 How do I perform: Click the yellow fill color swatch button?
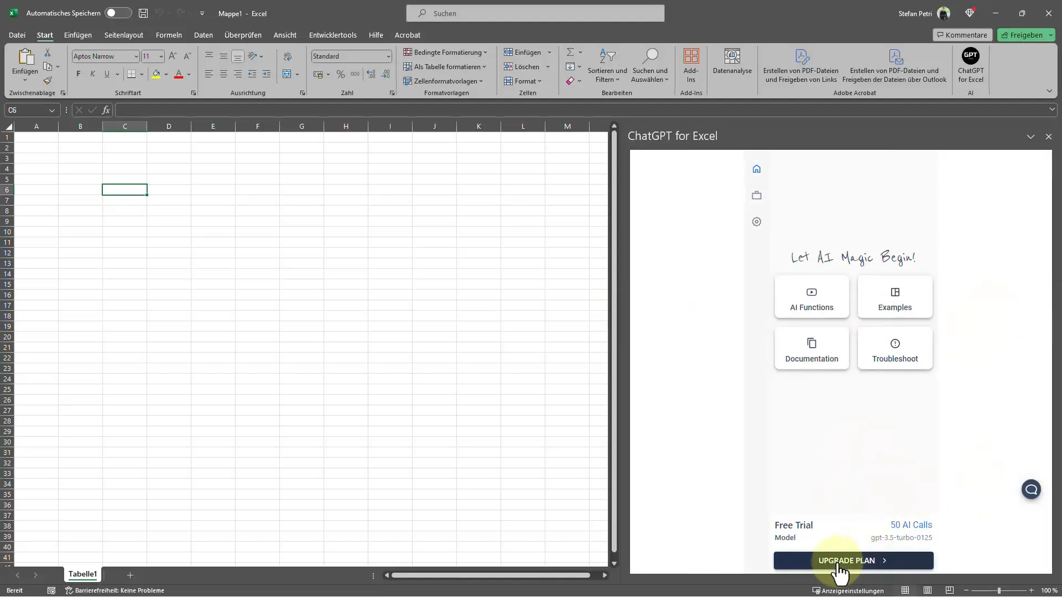(x=156, y=74)
